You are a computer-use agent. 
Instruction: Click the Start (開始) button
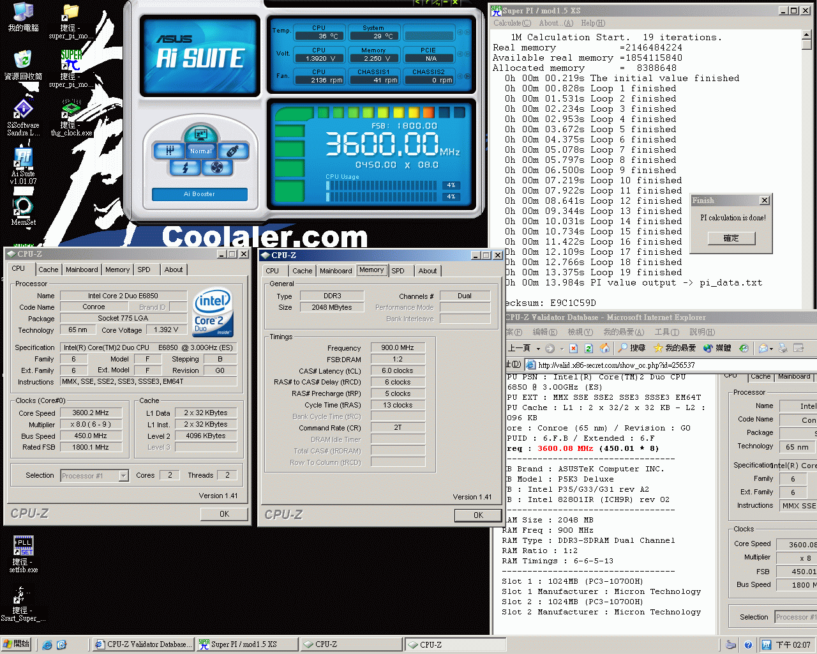[16, 644]
